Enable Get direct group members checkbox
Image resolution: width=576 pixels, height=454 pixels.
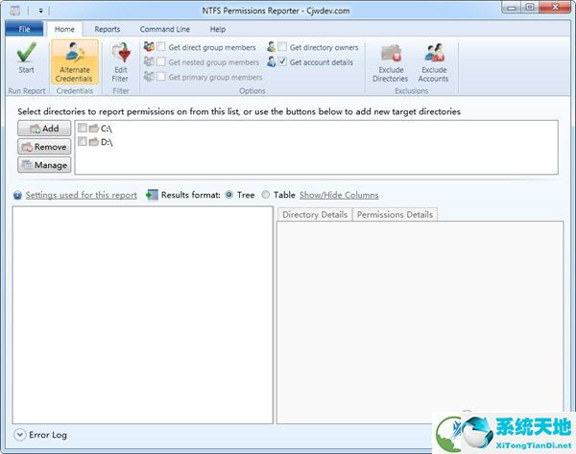point(161,47)
